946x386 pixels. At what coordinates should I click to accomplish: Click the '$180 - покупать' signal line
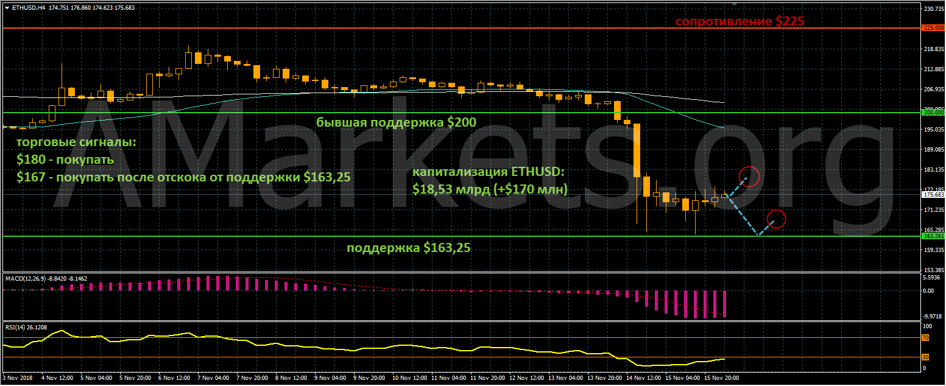(x=65, y=160)
